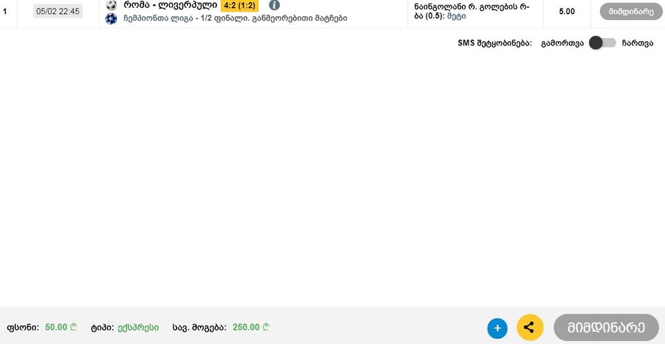Select the გამორთვა option label
665x344 pixels.
562,43
